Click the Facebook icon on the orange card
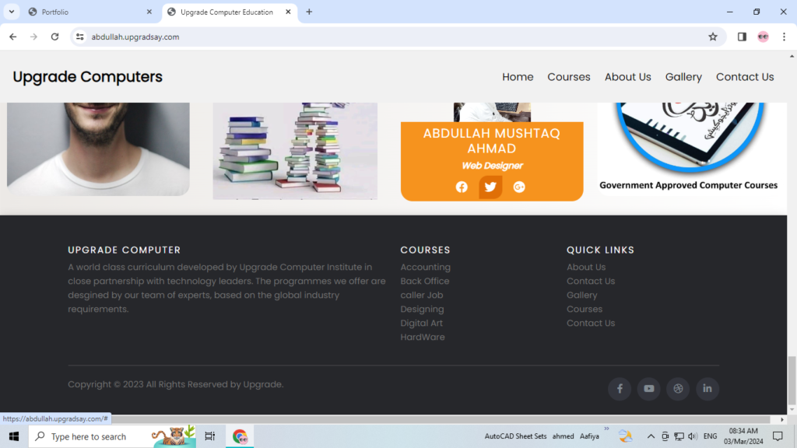The image size is (797, 448). coord(462,187)
